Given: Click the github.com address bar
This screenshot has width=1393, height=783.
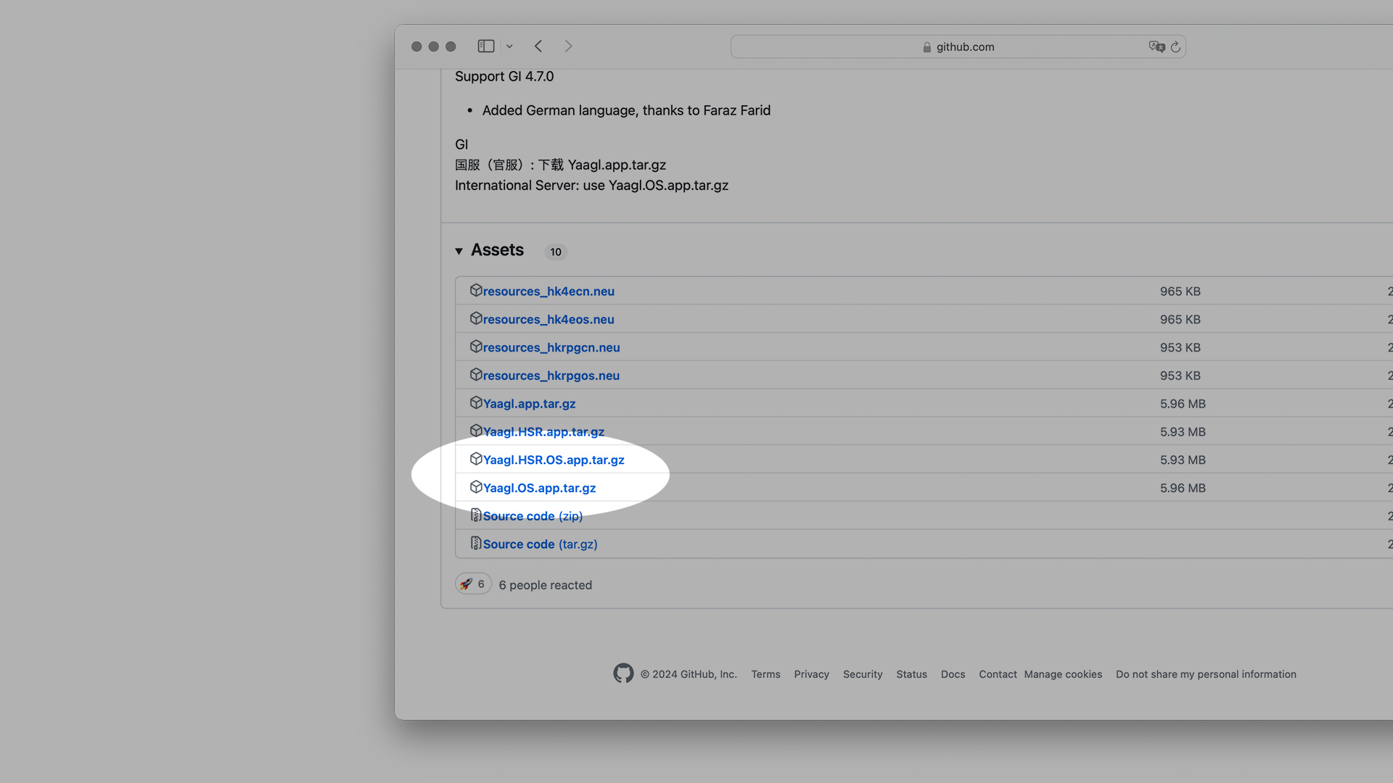Looking at the screenshot, I should click(x=958, y=46).
